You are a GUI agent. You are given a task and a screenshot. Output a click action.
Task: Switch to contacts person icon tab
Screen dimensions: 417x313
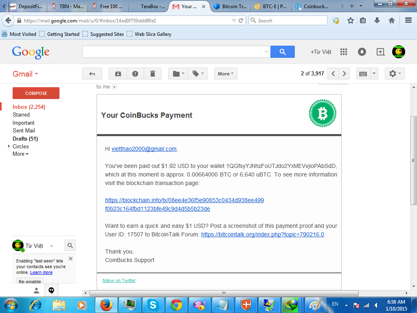point(36,290)
